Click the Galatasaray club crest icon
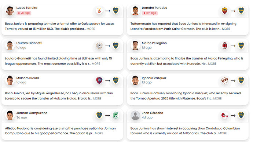Viewport: 253px width, 142px height. (99, 11)
